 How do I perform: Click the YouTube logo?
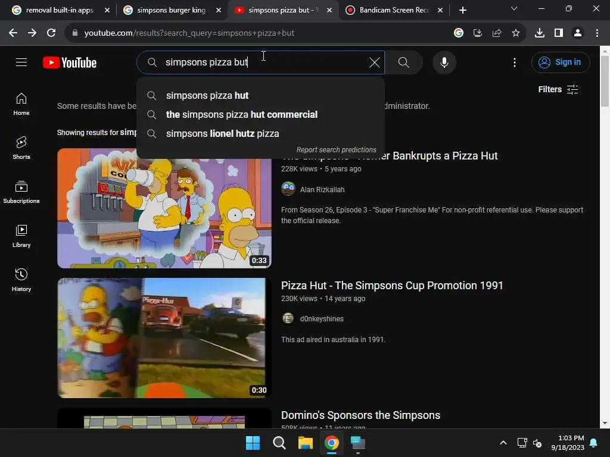point(70,62)
